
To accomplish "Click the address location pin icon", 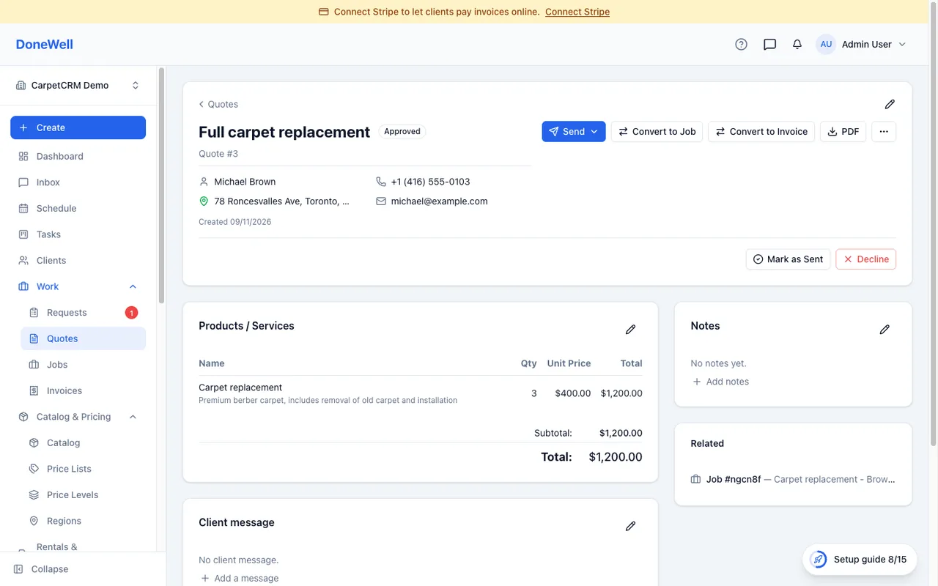I will click(204, 201).
